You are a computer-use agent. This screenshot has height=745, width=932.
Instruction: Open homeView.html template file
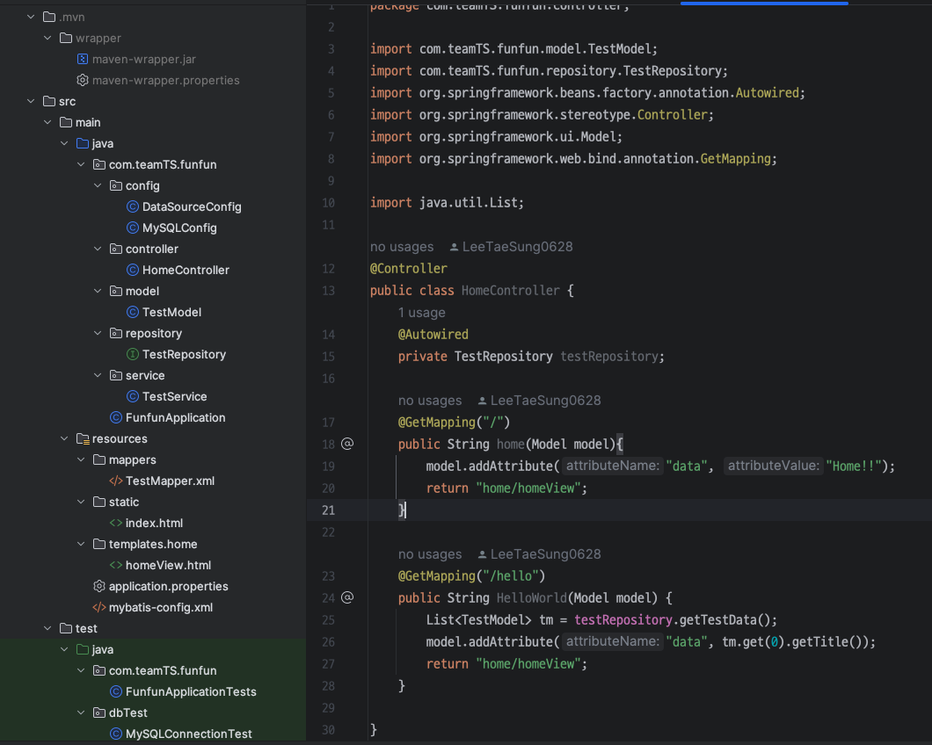(168, 565)
